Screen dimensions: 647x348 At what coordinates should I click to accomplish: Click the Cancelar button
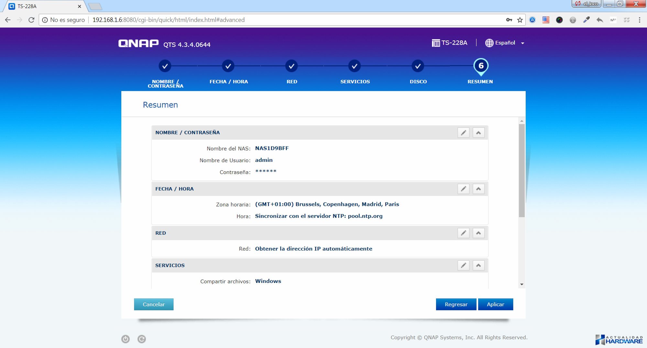click(x=154, y=304)
